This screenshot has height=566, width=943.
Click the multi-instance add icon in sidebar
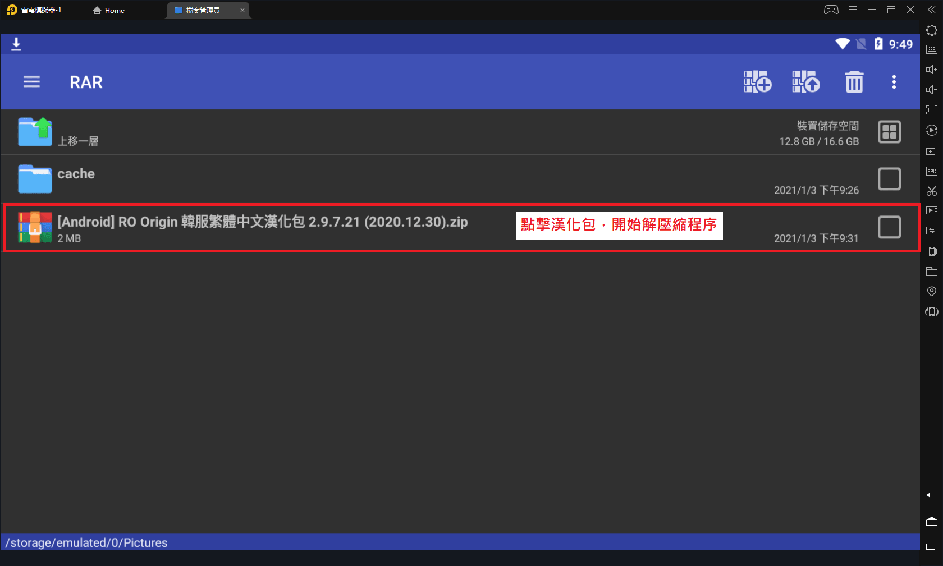(932, 150)
